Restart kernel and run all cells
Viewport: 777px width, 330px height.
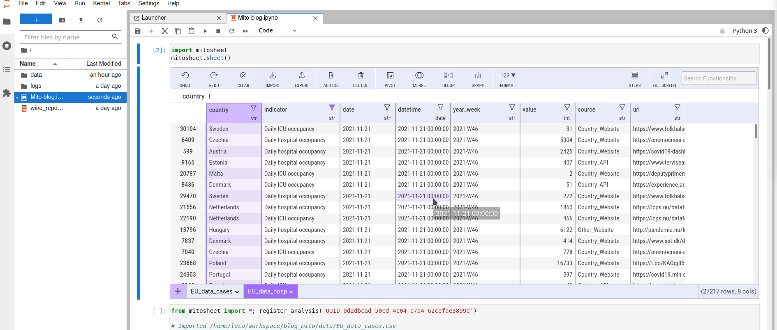tap(245, 31)
